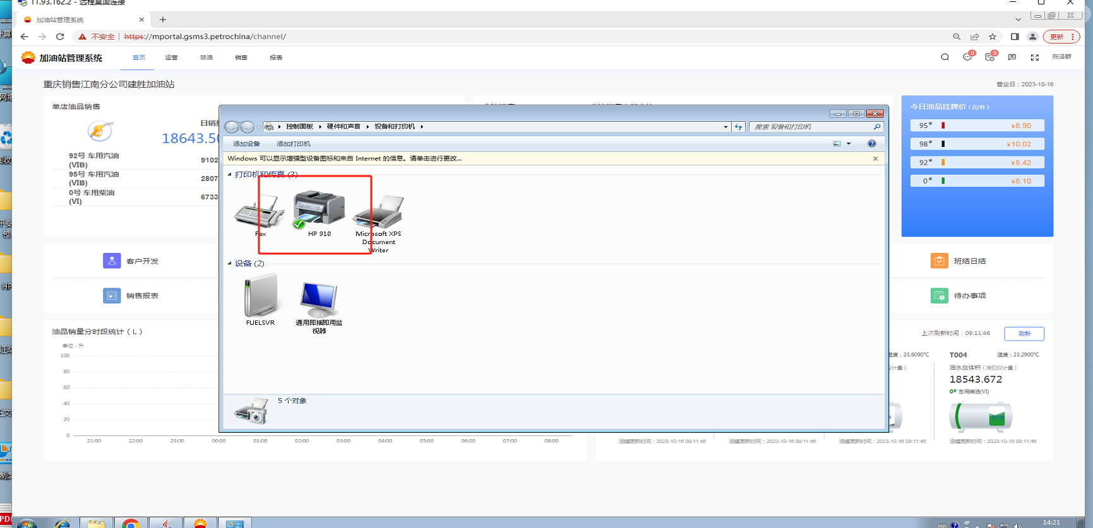Click the 添加打印机 button
This screenshot has height=528, width=1093.
click(293, 144)
